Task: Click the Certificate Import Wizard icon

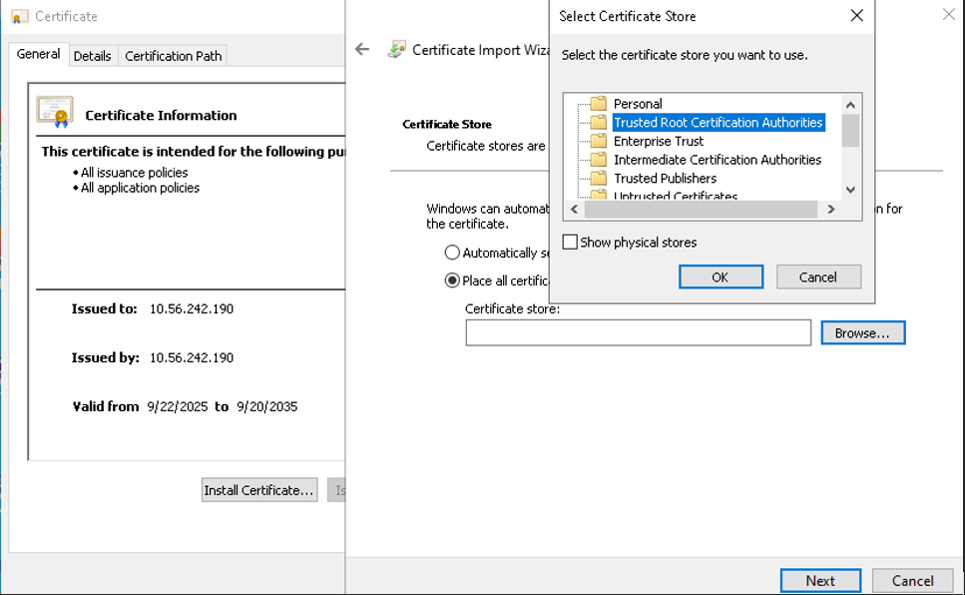Action: 397,49
